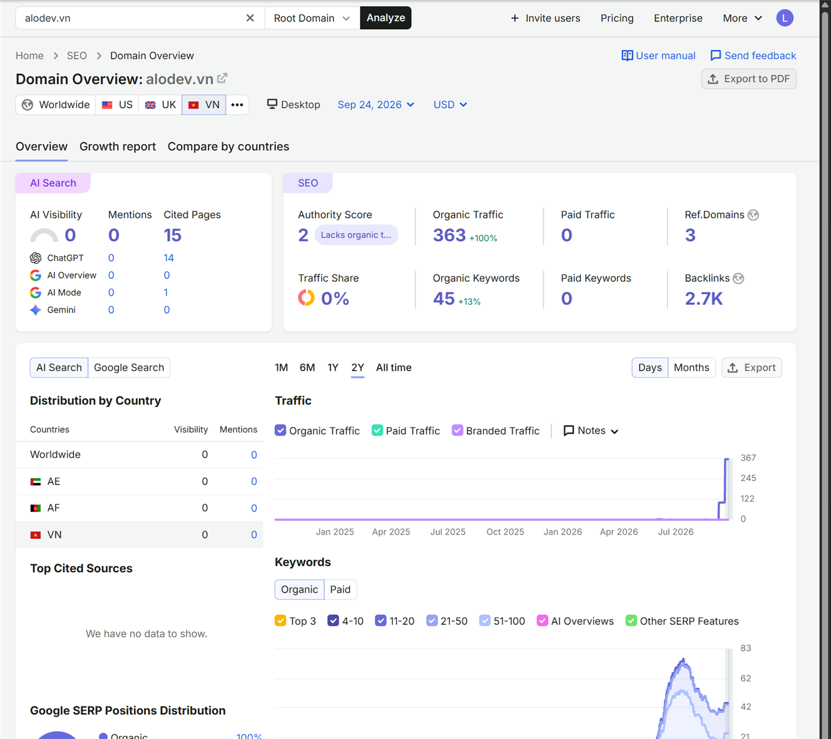
Task: Open the Pricing link
Action: pyautogui.click(x=617, y=18)
